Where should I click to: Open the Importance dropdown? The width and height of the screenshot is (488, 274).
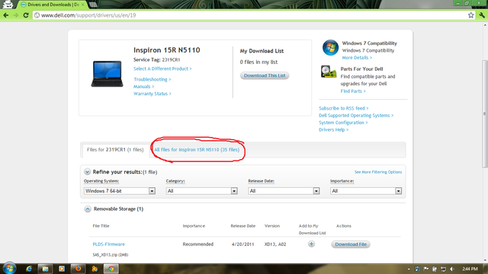pos(366,191)
